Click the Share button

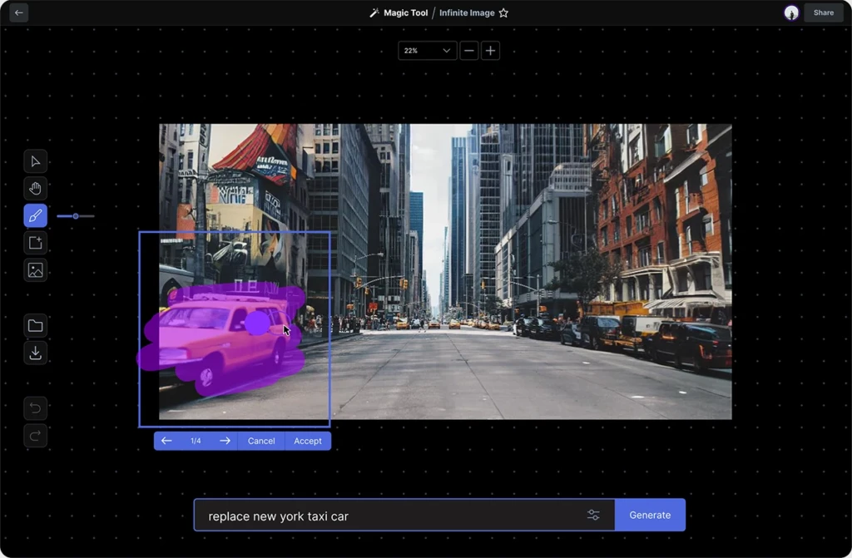coord(823,12)
